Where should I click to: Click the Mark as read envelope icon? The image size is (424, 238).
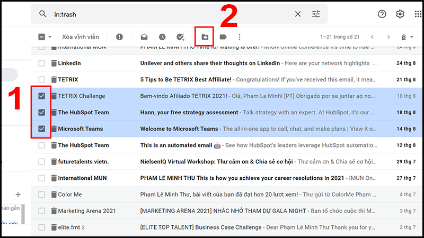click(x=144, y=37)
